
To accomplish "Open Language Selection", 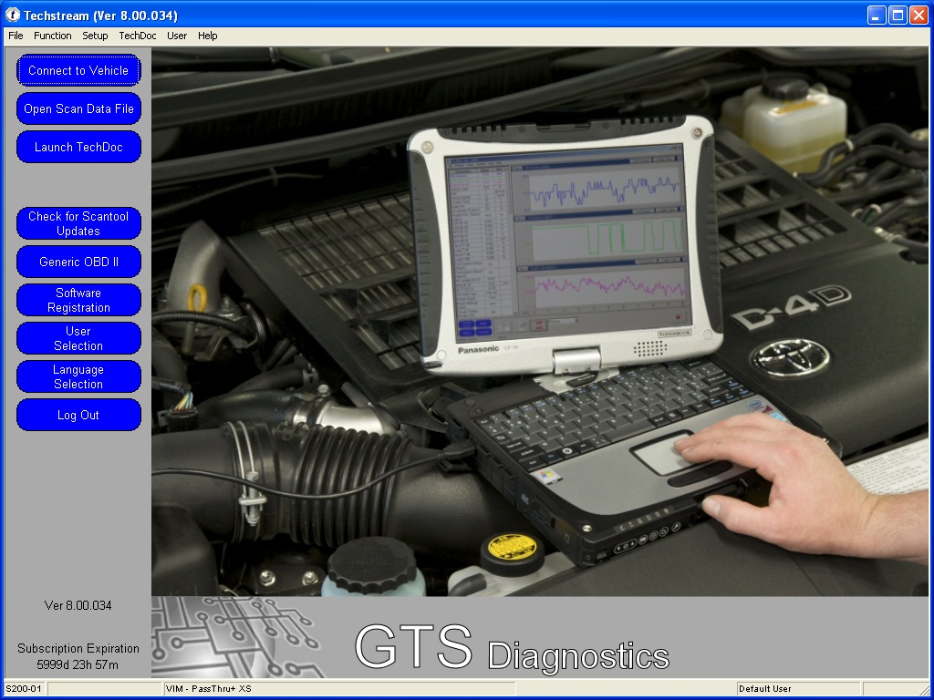I will [78, 376].
